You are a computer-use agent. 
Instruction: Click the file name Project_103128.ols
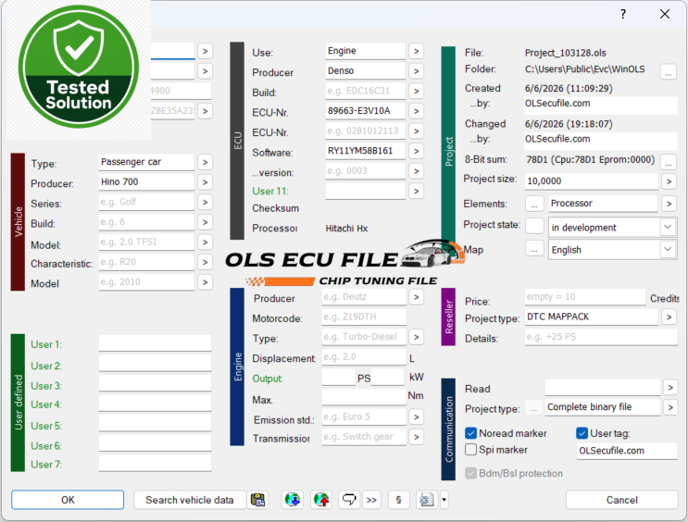coord(565,53)
